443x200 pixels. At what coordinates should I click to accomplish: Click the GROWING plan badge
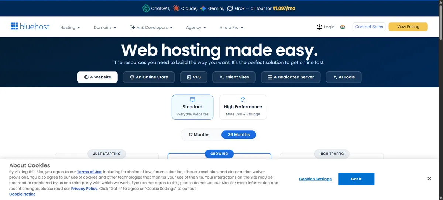coord(219,154)
